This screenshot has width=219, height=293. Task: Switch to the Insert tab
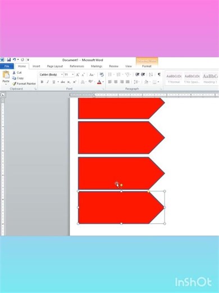36,66
